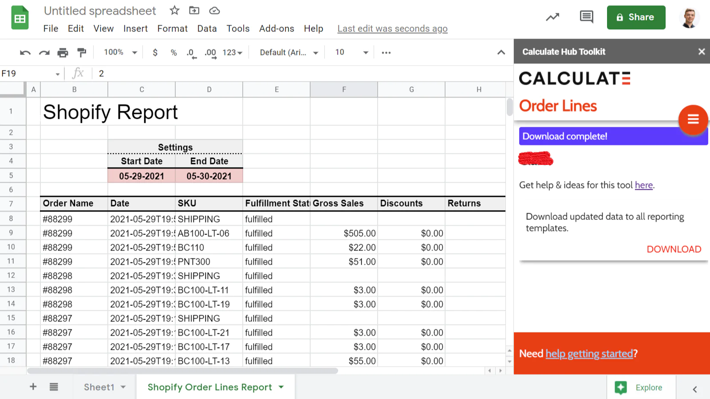710x399 pixels.
Task: Open the Tools menu
Action: 238,28
